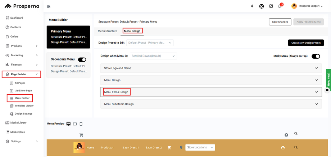This screenshot has width=331, height=157.
Task: Expand the Menu Sub Items Design section
Action: [210, 104]
